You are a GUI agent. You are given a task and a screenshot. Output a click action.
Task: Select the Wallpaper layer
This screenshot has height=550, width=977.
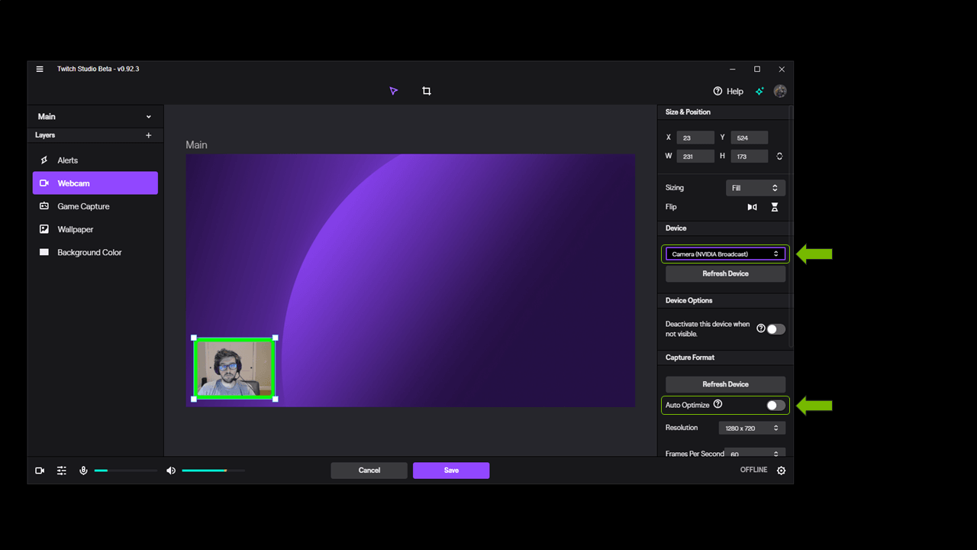coord(75,229)
